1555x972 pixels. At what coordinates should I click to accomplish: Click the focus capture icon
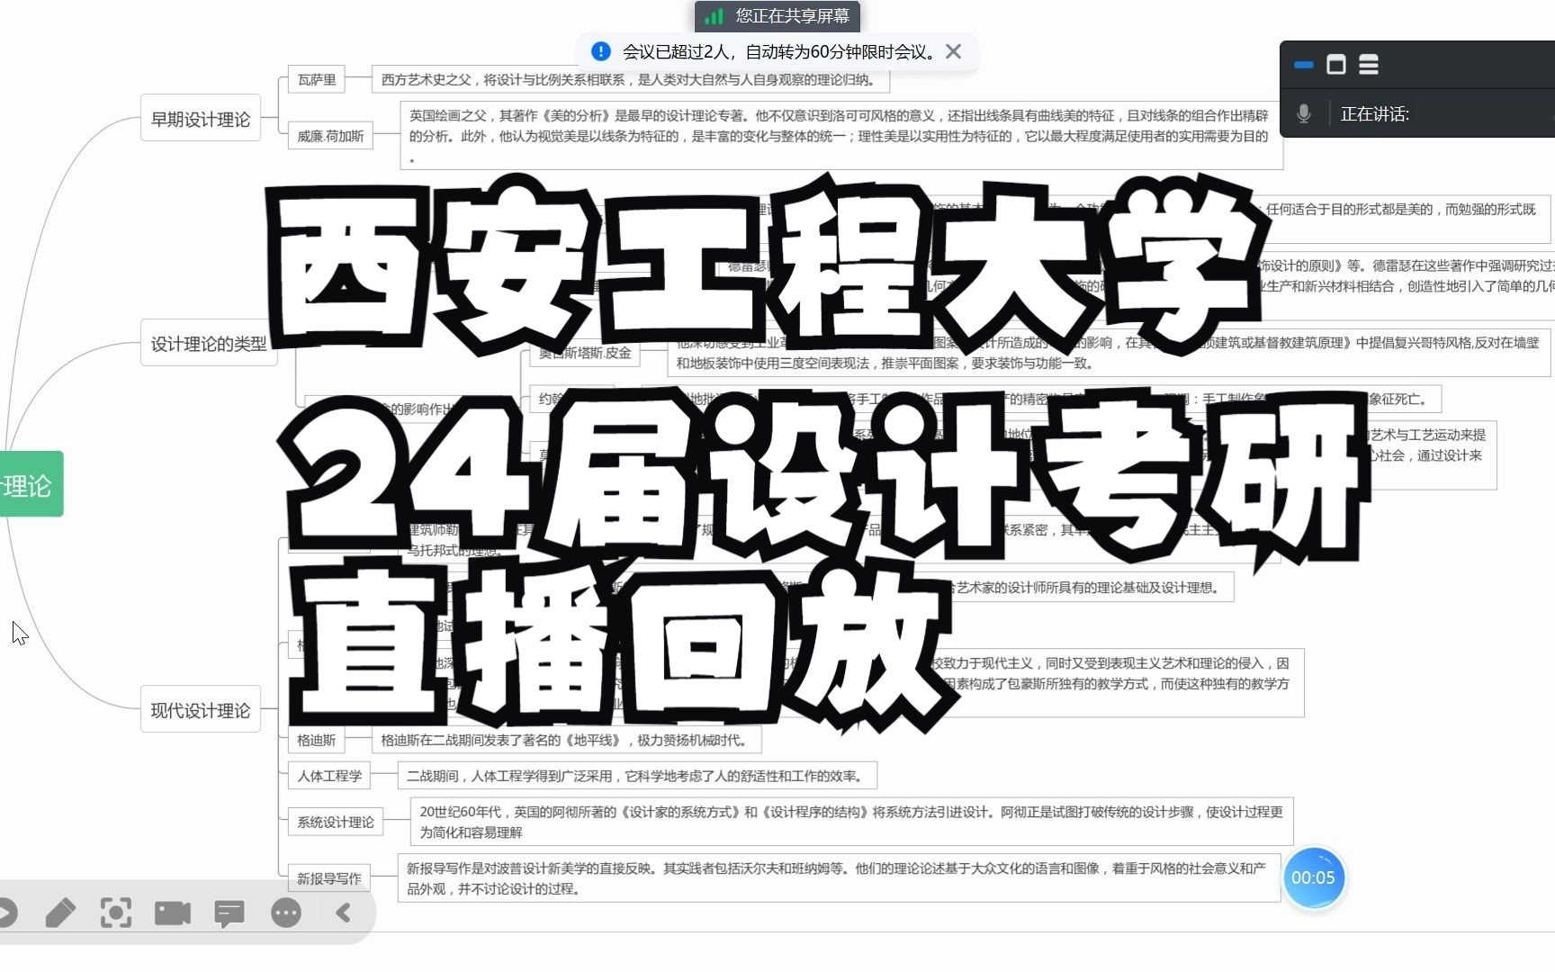(115, 913)
